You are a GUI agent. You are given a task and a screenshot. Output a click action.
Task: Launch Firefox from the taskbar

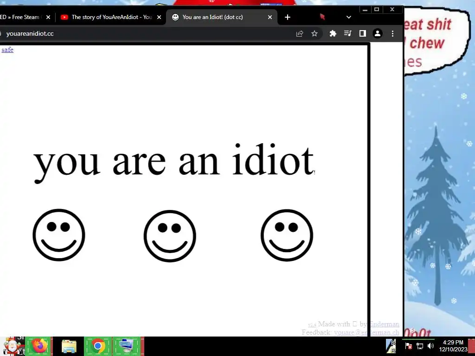pyautogui.click(x=39, y=346)
